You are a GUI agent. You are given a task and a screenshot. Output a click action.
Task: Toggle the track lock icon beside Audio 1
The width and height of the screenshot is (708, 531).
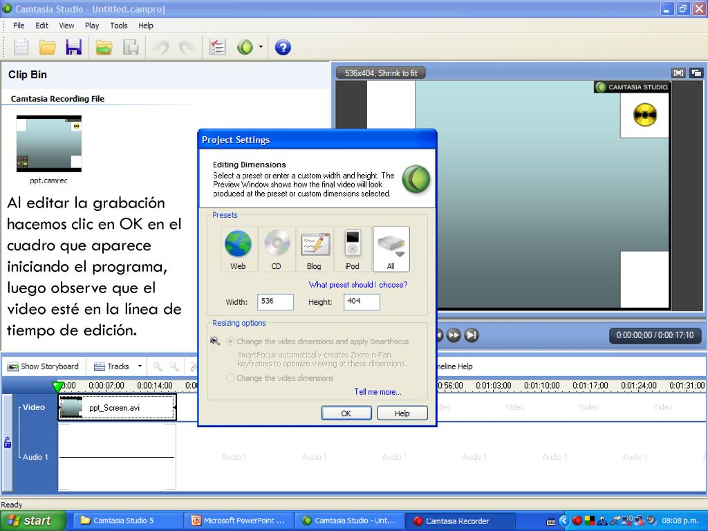coord(7,442)
